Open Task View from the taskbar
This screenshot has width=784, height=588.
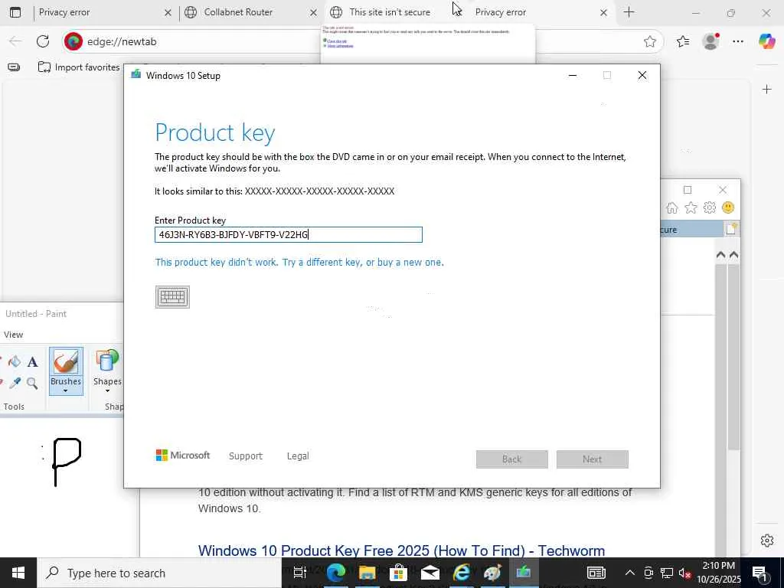(299, 573)
